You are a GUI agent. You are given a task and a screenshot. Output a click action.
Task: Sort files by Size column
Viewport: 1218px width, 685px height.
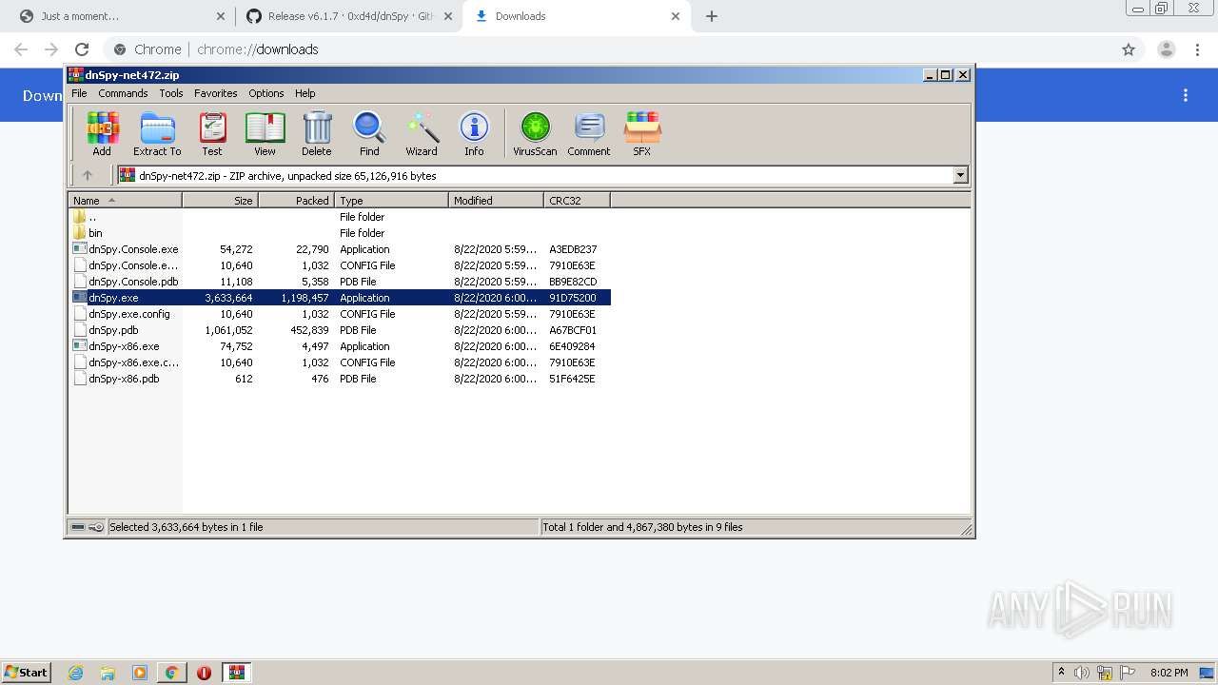pyautogui.click(x=221, y=201)
